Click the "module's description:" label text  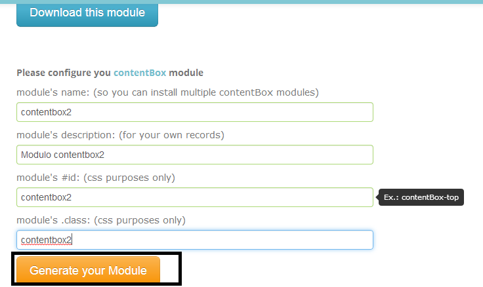pos(68,135)
